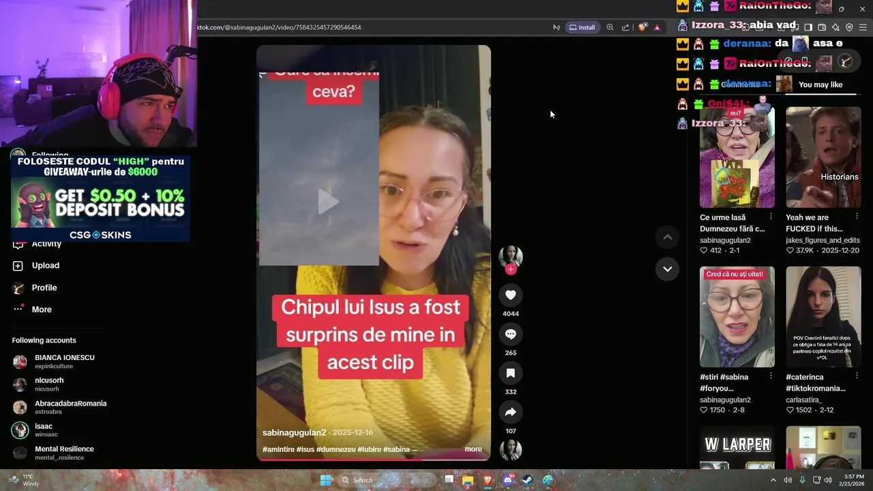Open the 'Ce urme lasă Dumnezeu' video thumbnail
Viewport: 873px width, 491px height.
737,158
